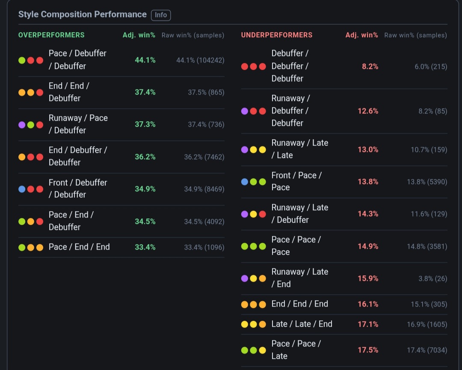Click the 14.3% adjusted win value
This screenshot has height=370, width=462.
(x=368, y=214)
